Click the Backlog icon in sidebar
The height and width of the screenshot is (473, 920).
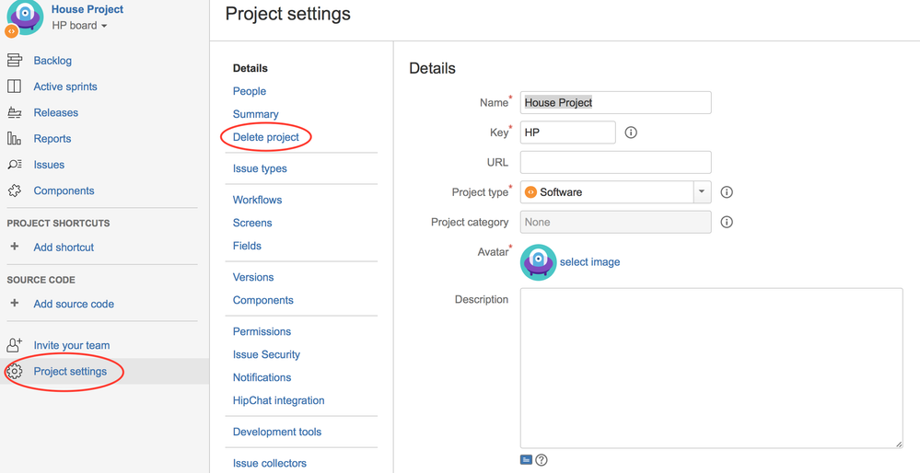pyautogui.click(x=15, y=61)
